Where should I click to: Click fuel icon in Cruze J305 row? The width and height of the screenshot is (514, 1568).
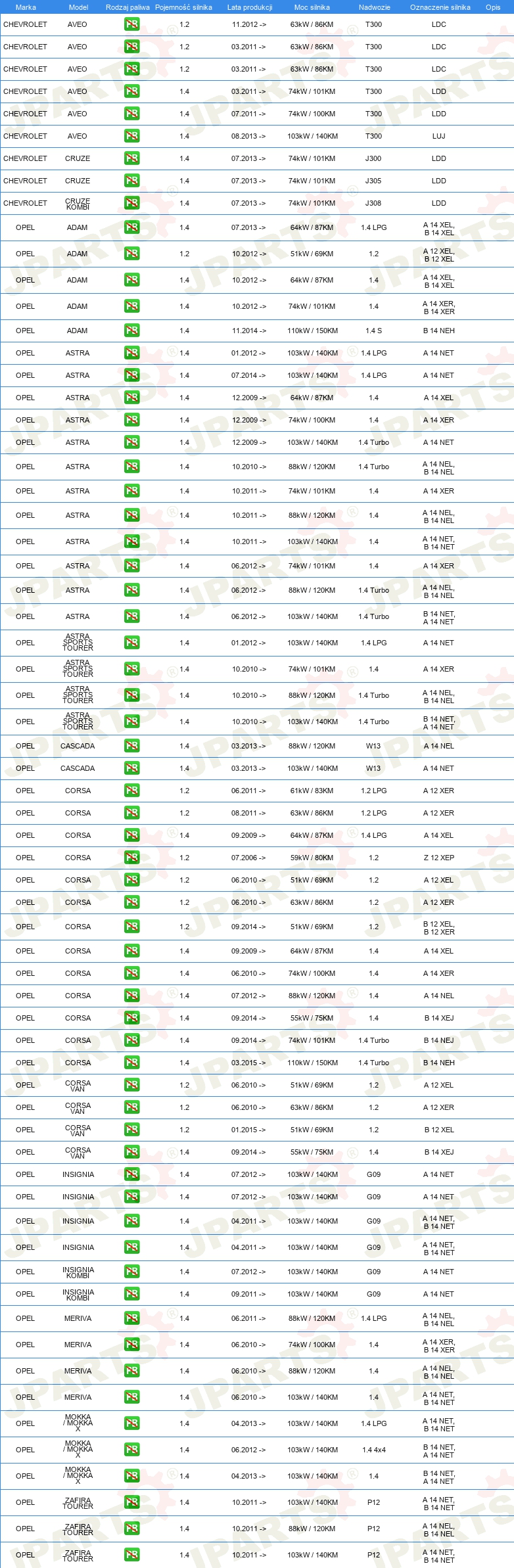click(131, 181)
